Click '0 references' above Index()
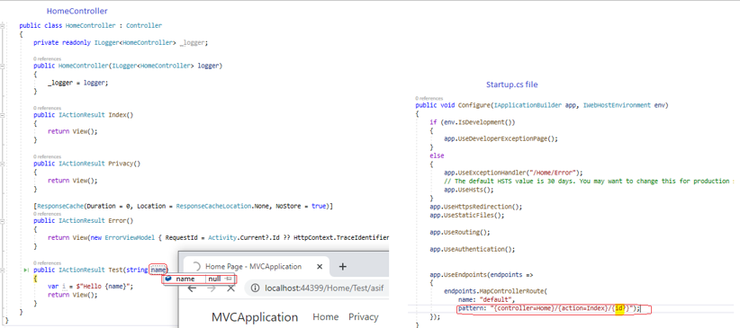The image size is (740, 328). click(x=47, y=108)
